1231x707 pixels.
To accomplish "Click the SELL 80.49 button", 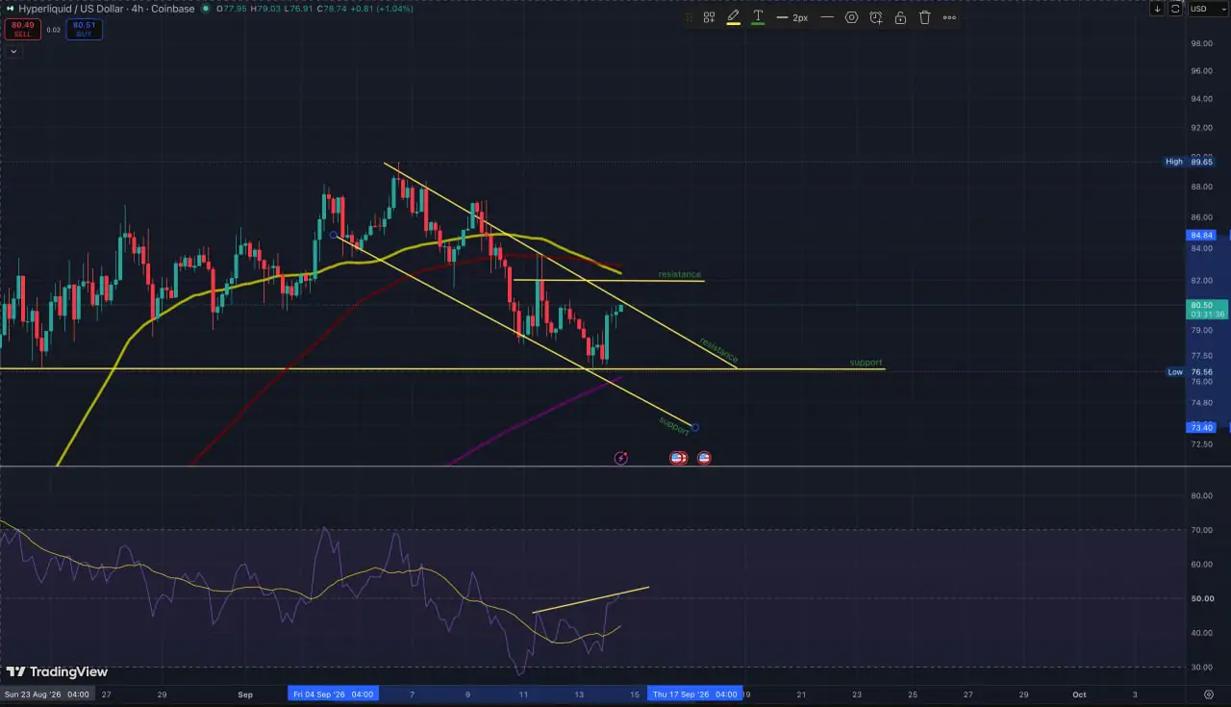I will point(22,29).
